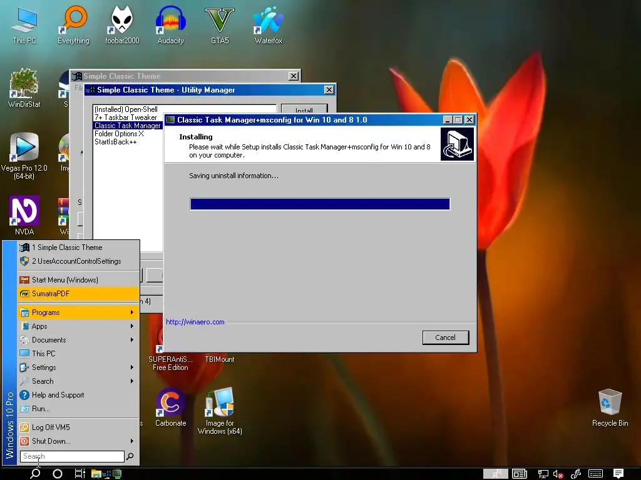Launch Vegas Pro 12.0 shortcut

(24, 156)
